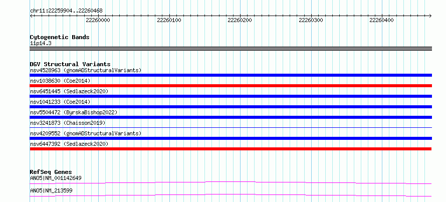Open variant label nsv4209552 (gnomADStructuralVariants)
This screenshot has width=446, height=202.
coord(86,133)
